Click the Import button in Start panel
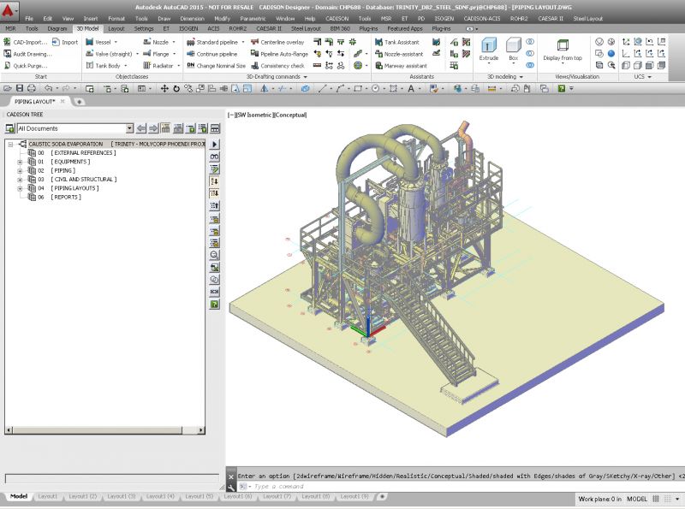The width and height of the screenshot is (685, 509). pyautogui.click(x=65, y=42)
